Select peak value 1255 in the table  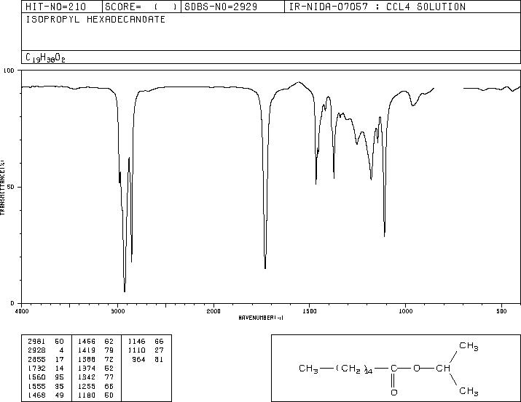(87, 386)
